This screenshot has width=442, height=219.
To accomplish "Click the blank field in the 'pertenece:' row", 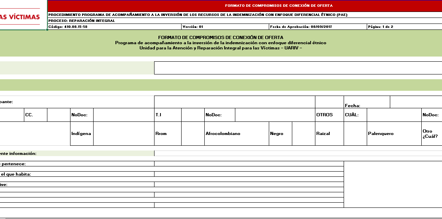I will click(x=249, y=164).
